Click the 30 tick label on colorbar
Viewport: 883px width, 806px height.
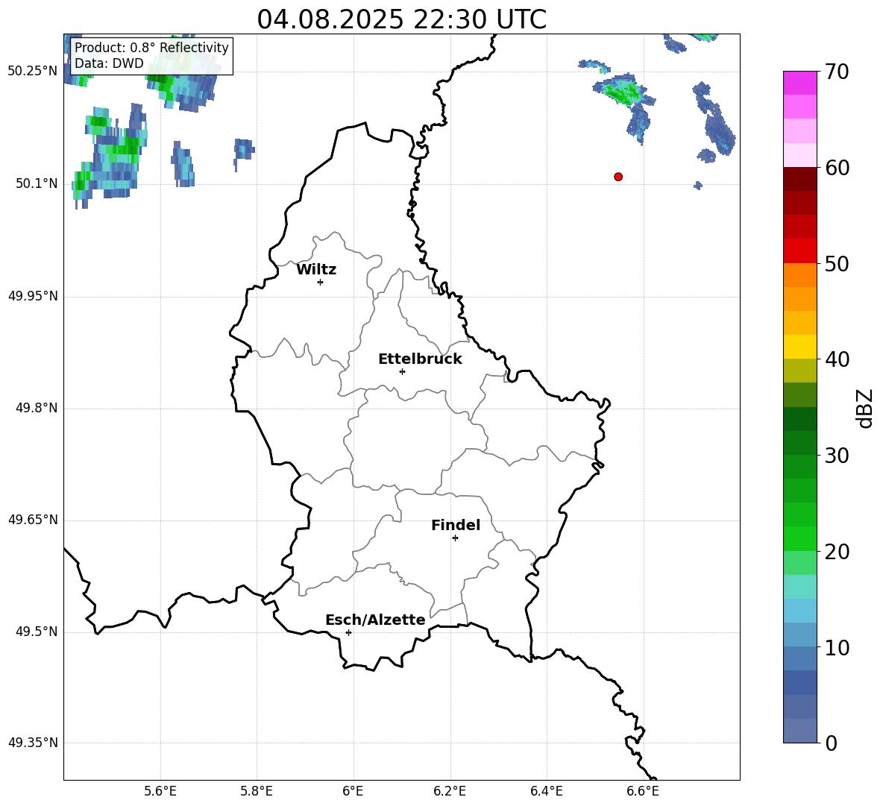(x=837, y=456)
